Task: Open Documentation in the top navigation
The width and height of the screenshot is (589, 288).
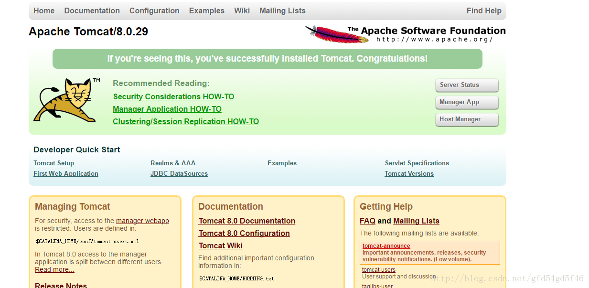Action: pyautogui.click(x=92, y=11)
